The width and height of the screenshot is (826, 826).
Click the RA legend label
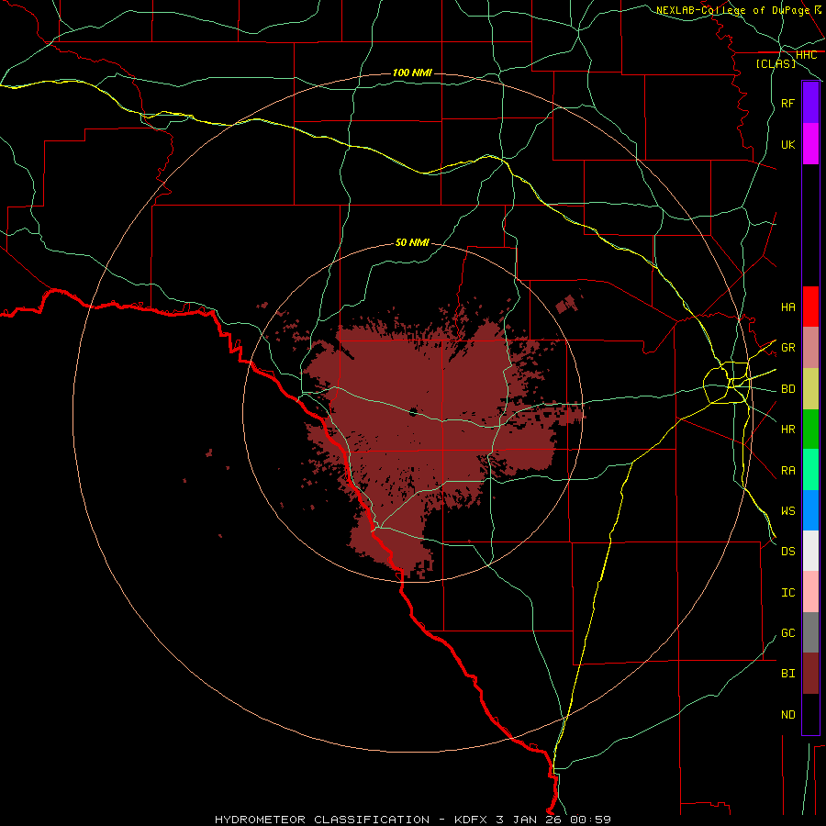tap(787, 470)
